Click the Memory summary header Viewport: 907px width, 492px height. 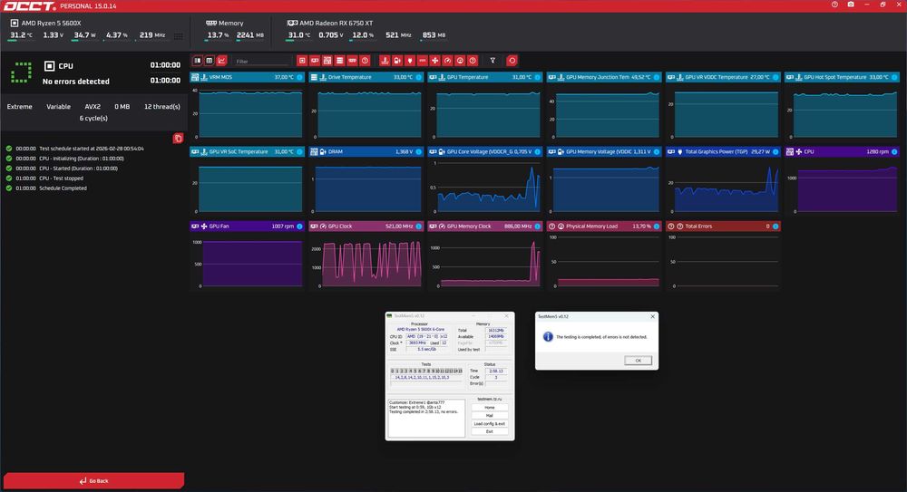pos(225,24)
